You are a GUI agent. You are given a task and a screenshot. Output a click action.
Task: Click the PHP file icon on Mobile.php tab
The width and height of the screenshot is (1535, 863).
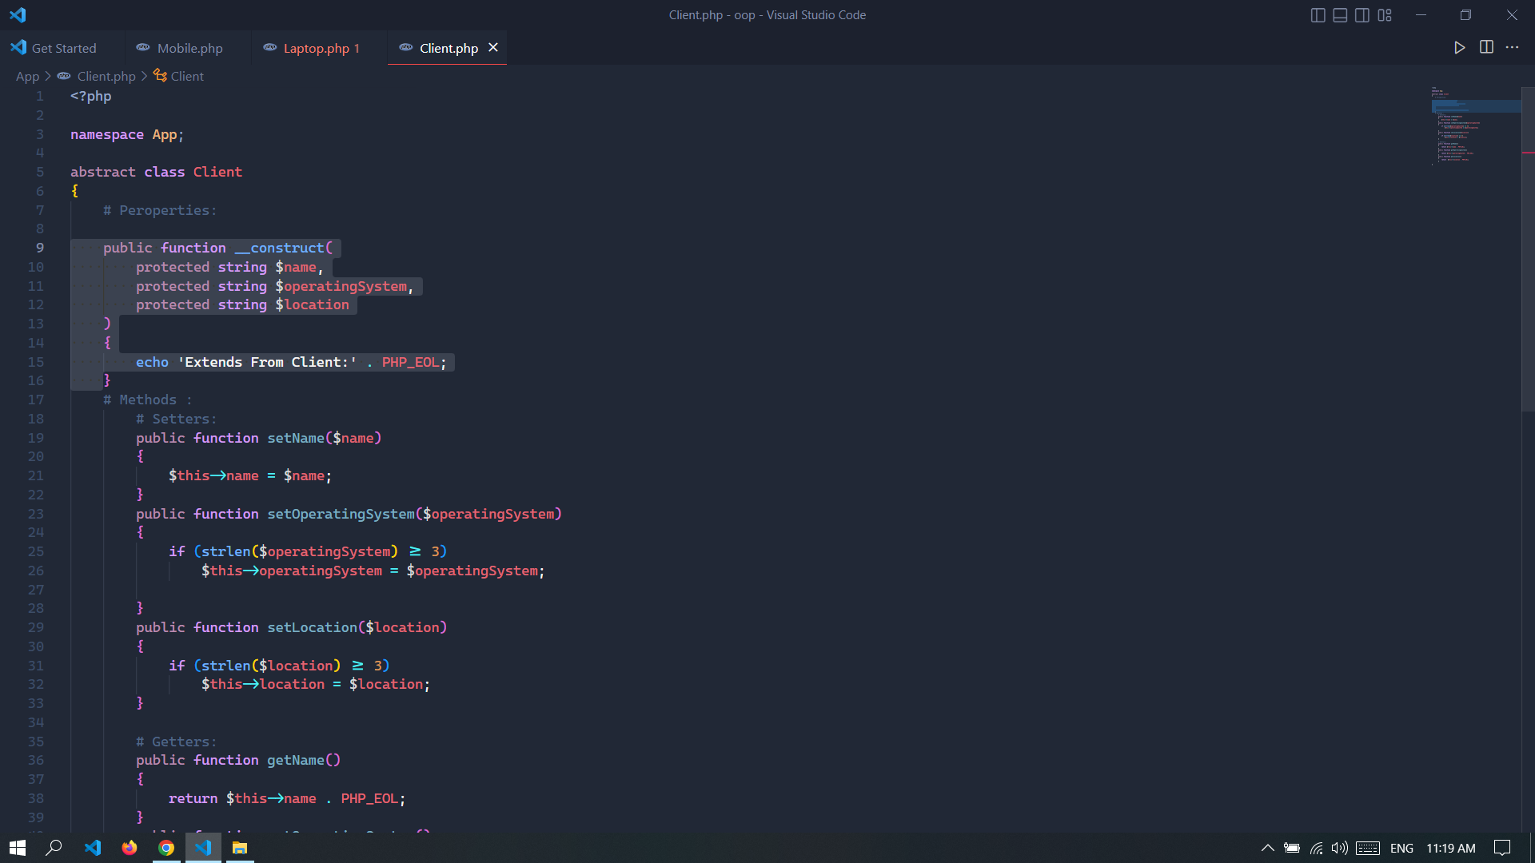click(x=143, y=48)
